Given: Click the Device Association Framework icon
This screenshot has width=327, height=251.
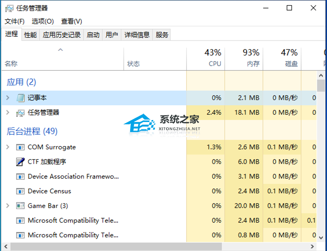Looking at the screenshot, I should point(20,177).
